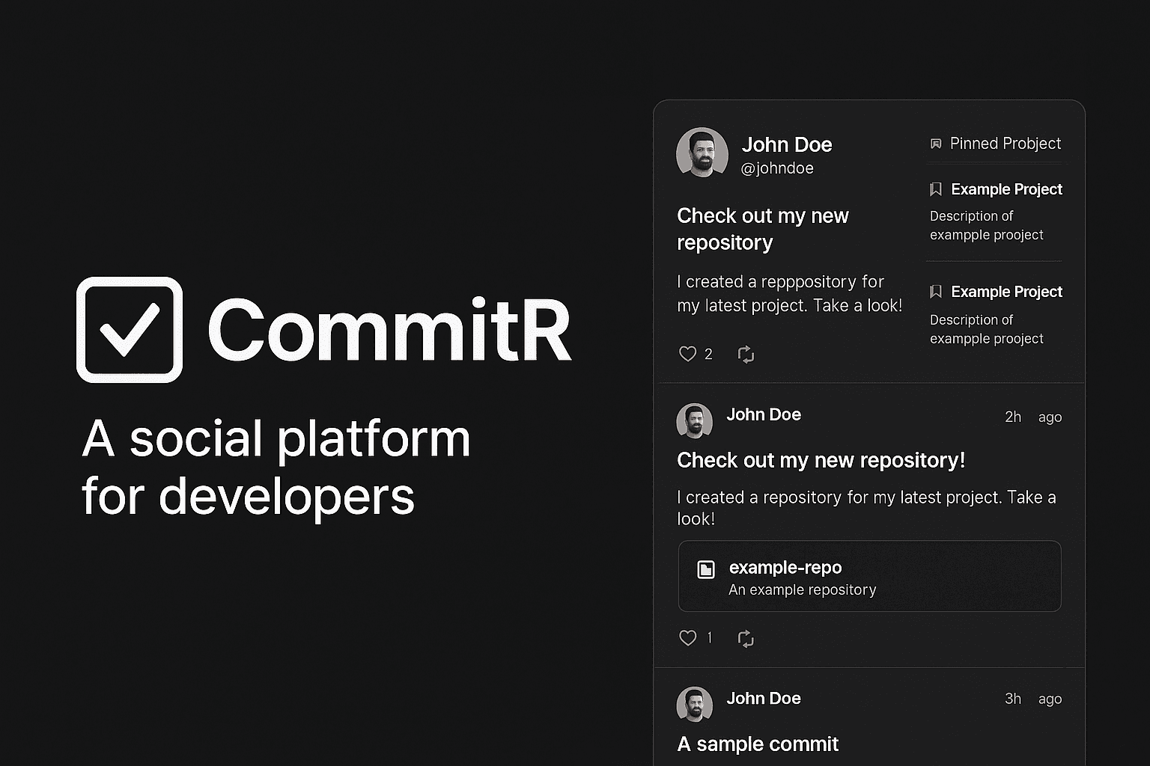Select the CommitR checkmark logo icon
The width and height of the screenshot is (1150, 766).
(129, 328)
